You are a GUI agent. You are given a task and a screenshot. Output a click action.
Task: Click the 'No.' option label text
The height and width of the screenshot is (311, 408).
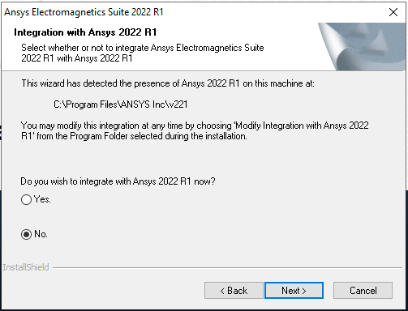pos(41,234)
